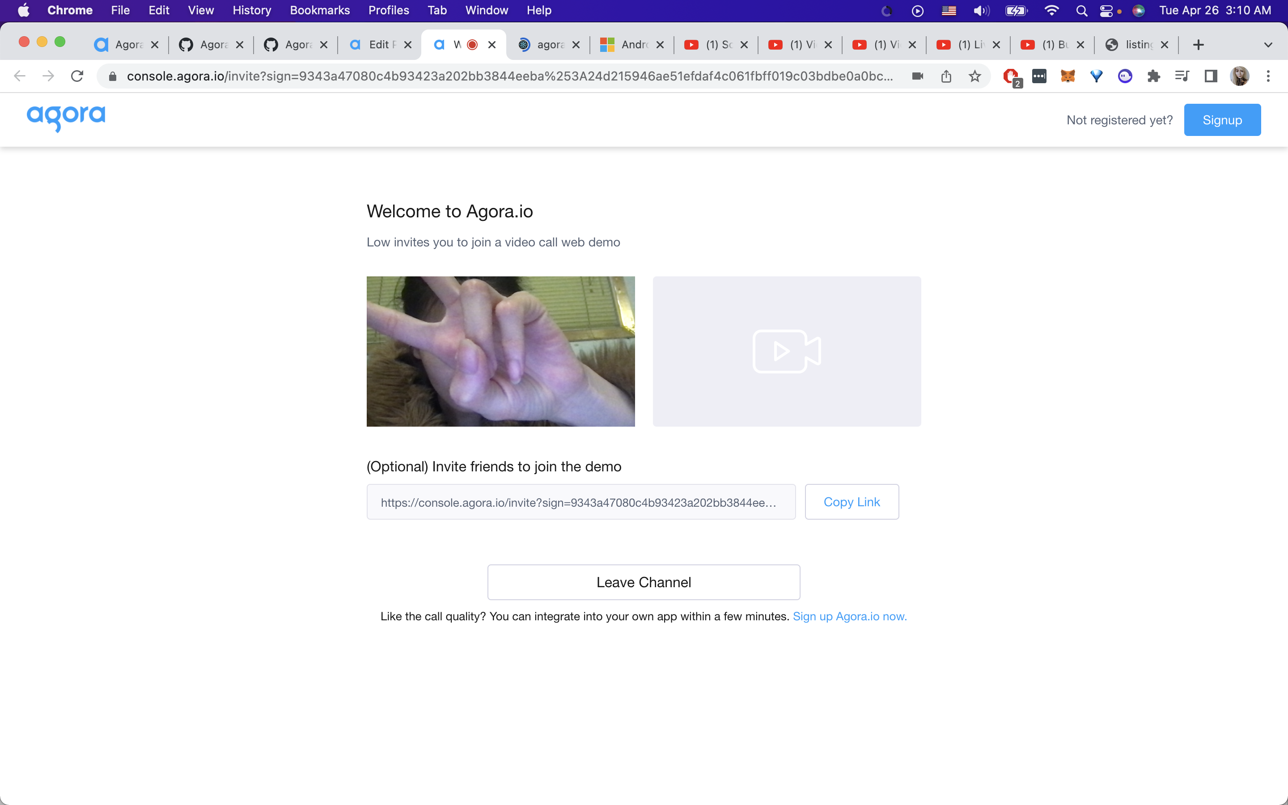Click the invite link text field
1288x805 pixels.
(x=580, y=501)
